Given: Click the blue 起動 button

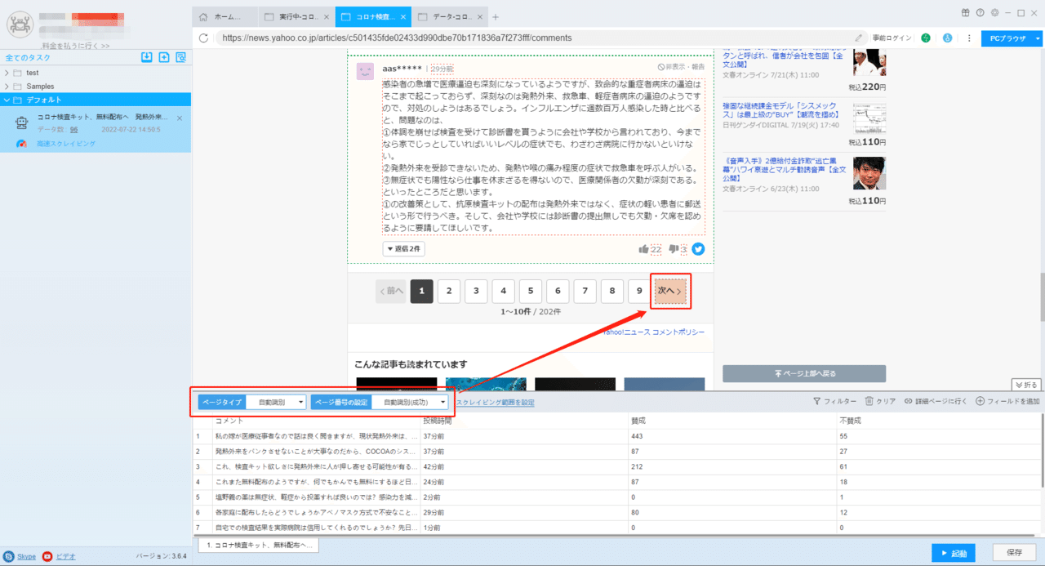Looking at the screenshot, I should pos(954,553).
